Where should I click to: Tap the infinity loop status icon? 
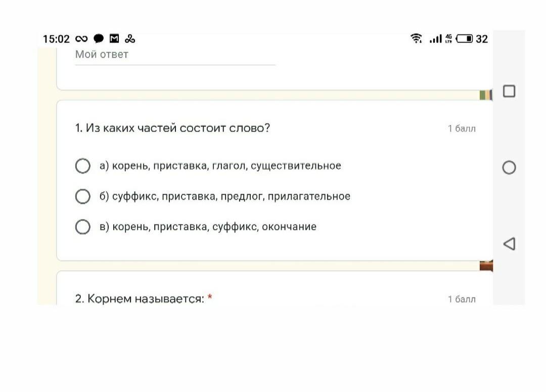pos(81,38)
